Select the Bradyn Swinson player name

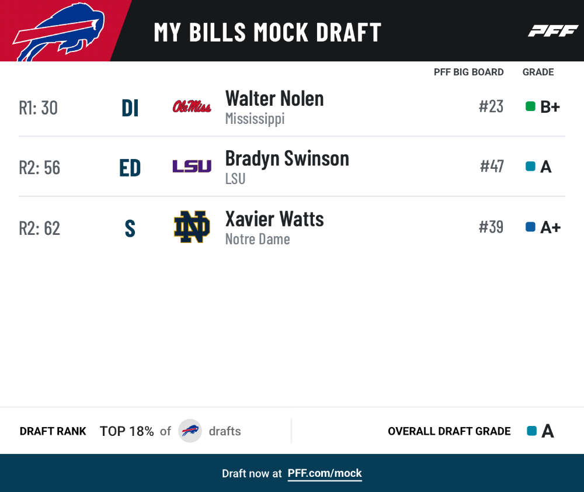[x=287, y=159]
